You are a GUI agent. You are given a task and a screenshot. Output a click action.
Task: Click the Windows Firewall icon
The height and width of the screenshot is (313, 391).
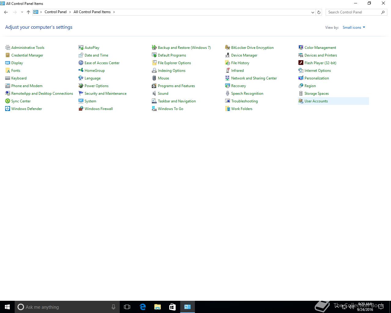pyautogui.click(x=81, y=109)
